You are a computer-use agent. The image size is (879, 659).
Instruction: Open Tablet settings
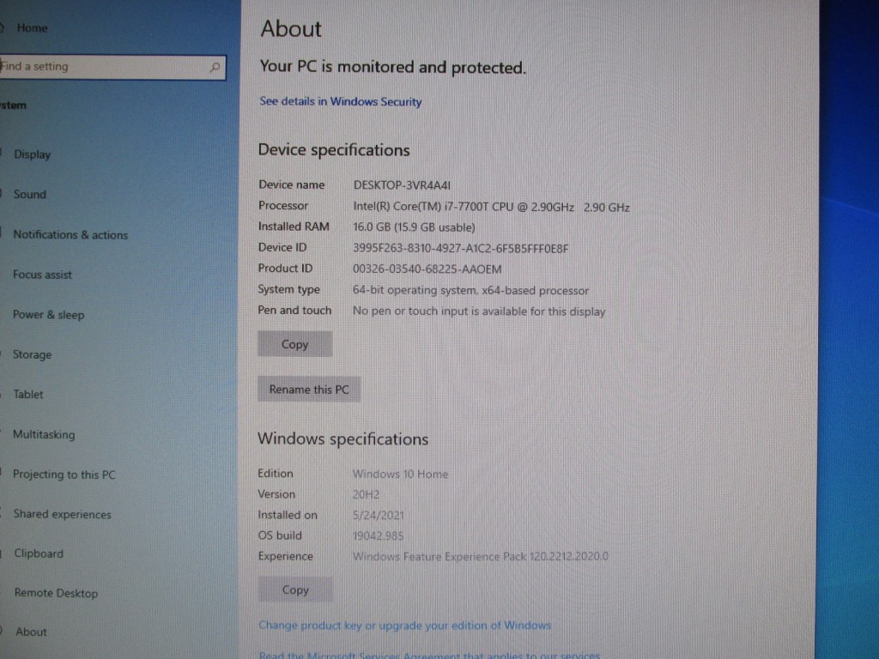pyautogui.click(x=28, y=395)
